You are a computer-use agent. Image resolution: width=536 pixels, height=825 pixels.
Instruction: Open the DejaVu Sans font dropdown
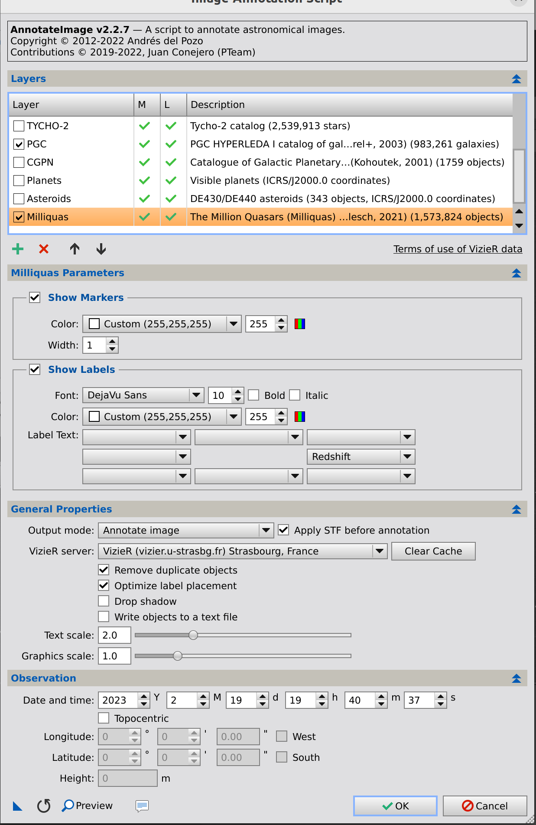click(143, 395)
